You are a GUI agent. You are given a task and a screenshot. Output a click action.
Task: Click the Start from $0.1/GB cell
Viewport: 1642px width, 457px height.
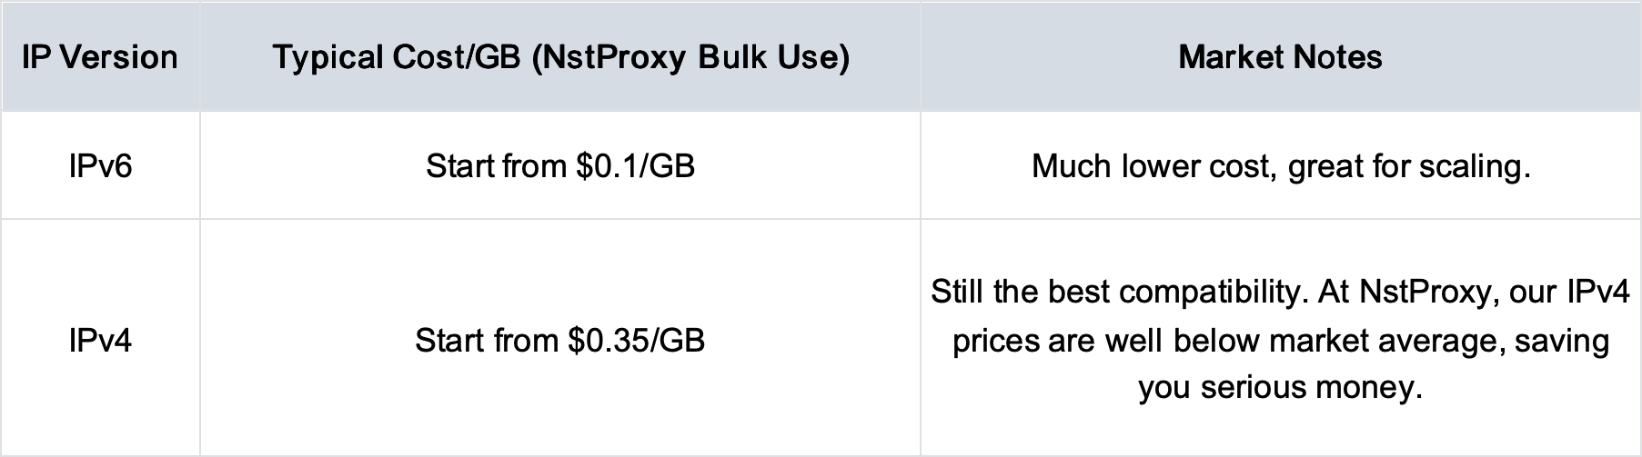pyautogui.click(x=560, y=166)
